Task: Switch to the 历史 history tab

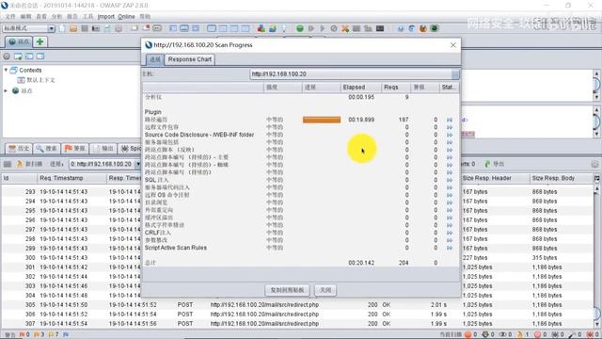Action: click(19, 149)
